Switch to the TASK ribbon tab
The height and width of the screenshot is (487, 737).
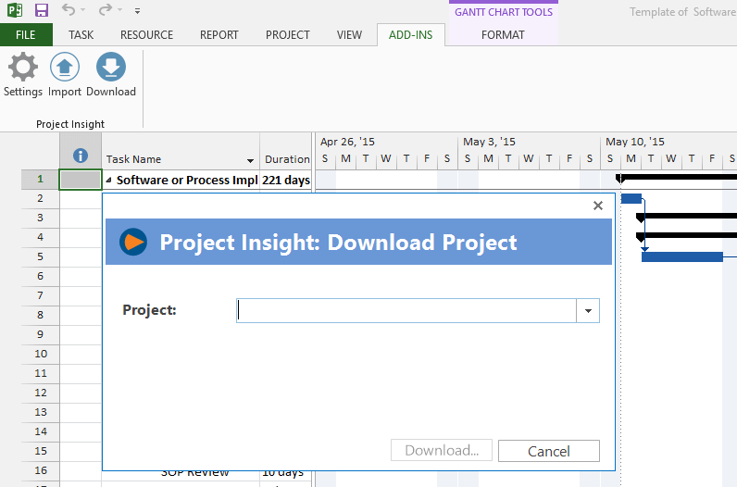81,35
